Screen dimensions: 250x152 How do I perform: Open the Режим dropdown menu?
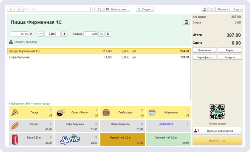click(x=222, y=9)
